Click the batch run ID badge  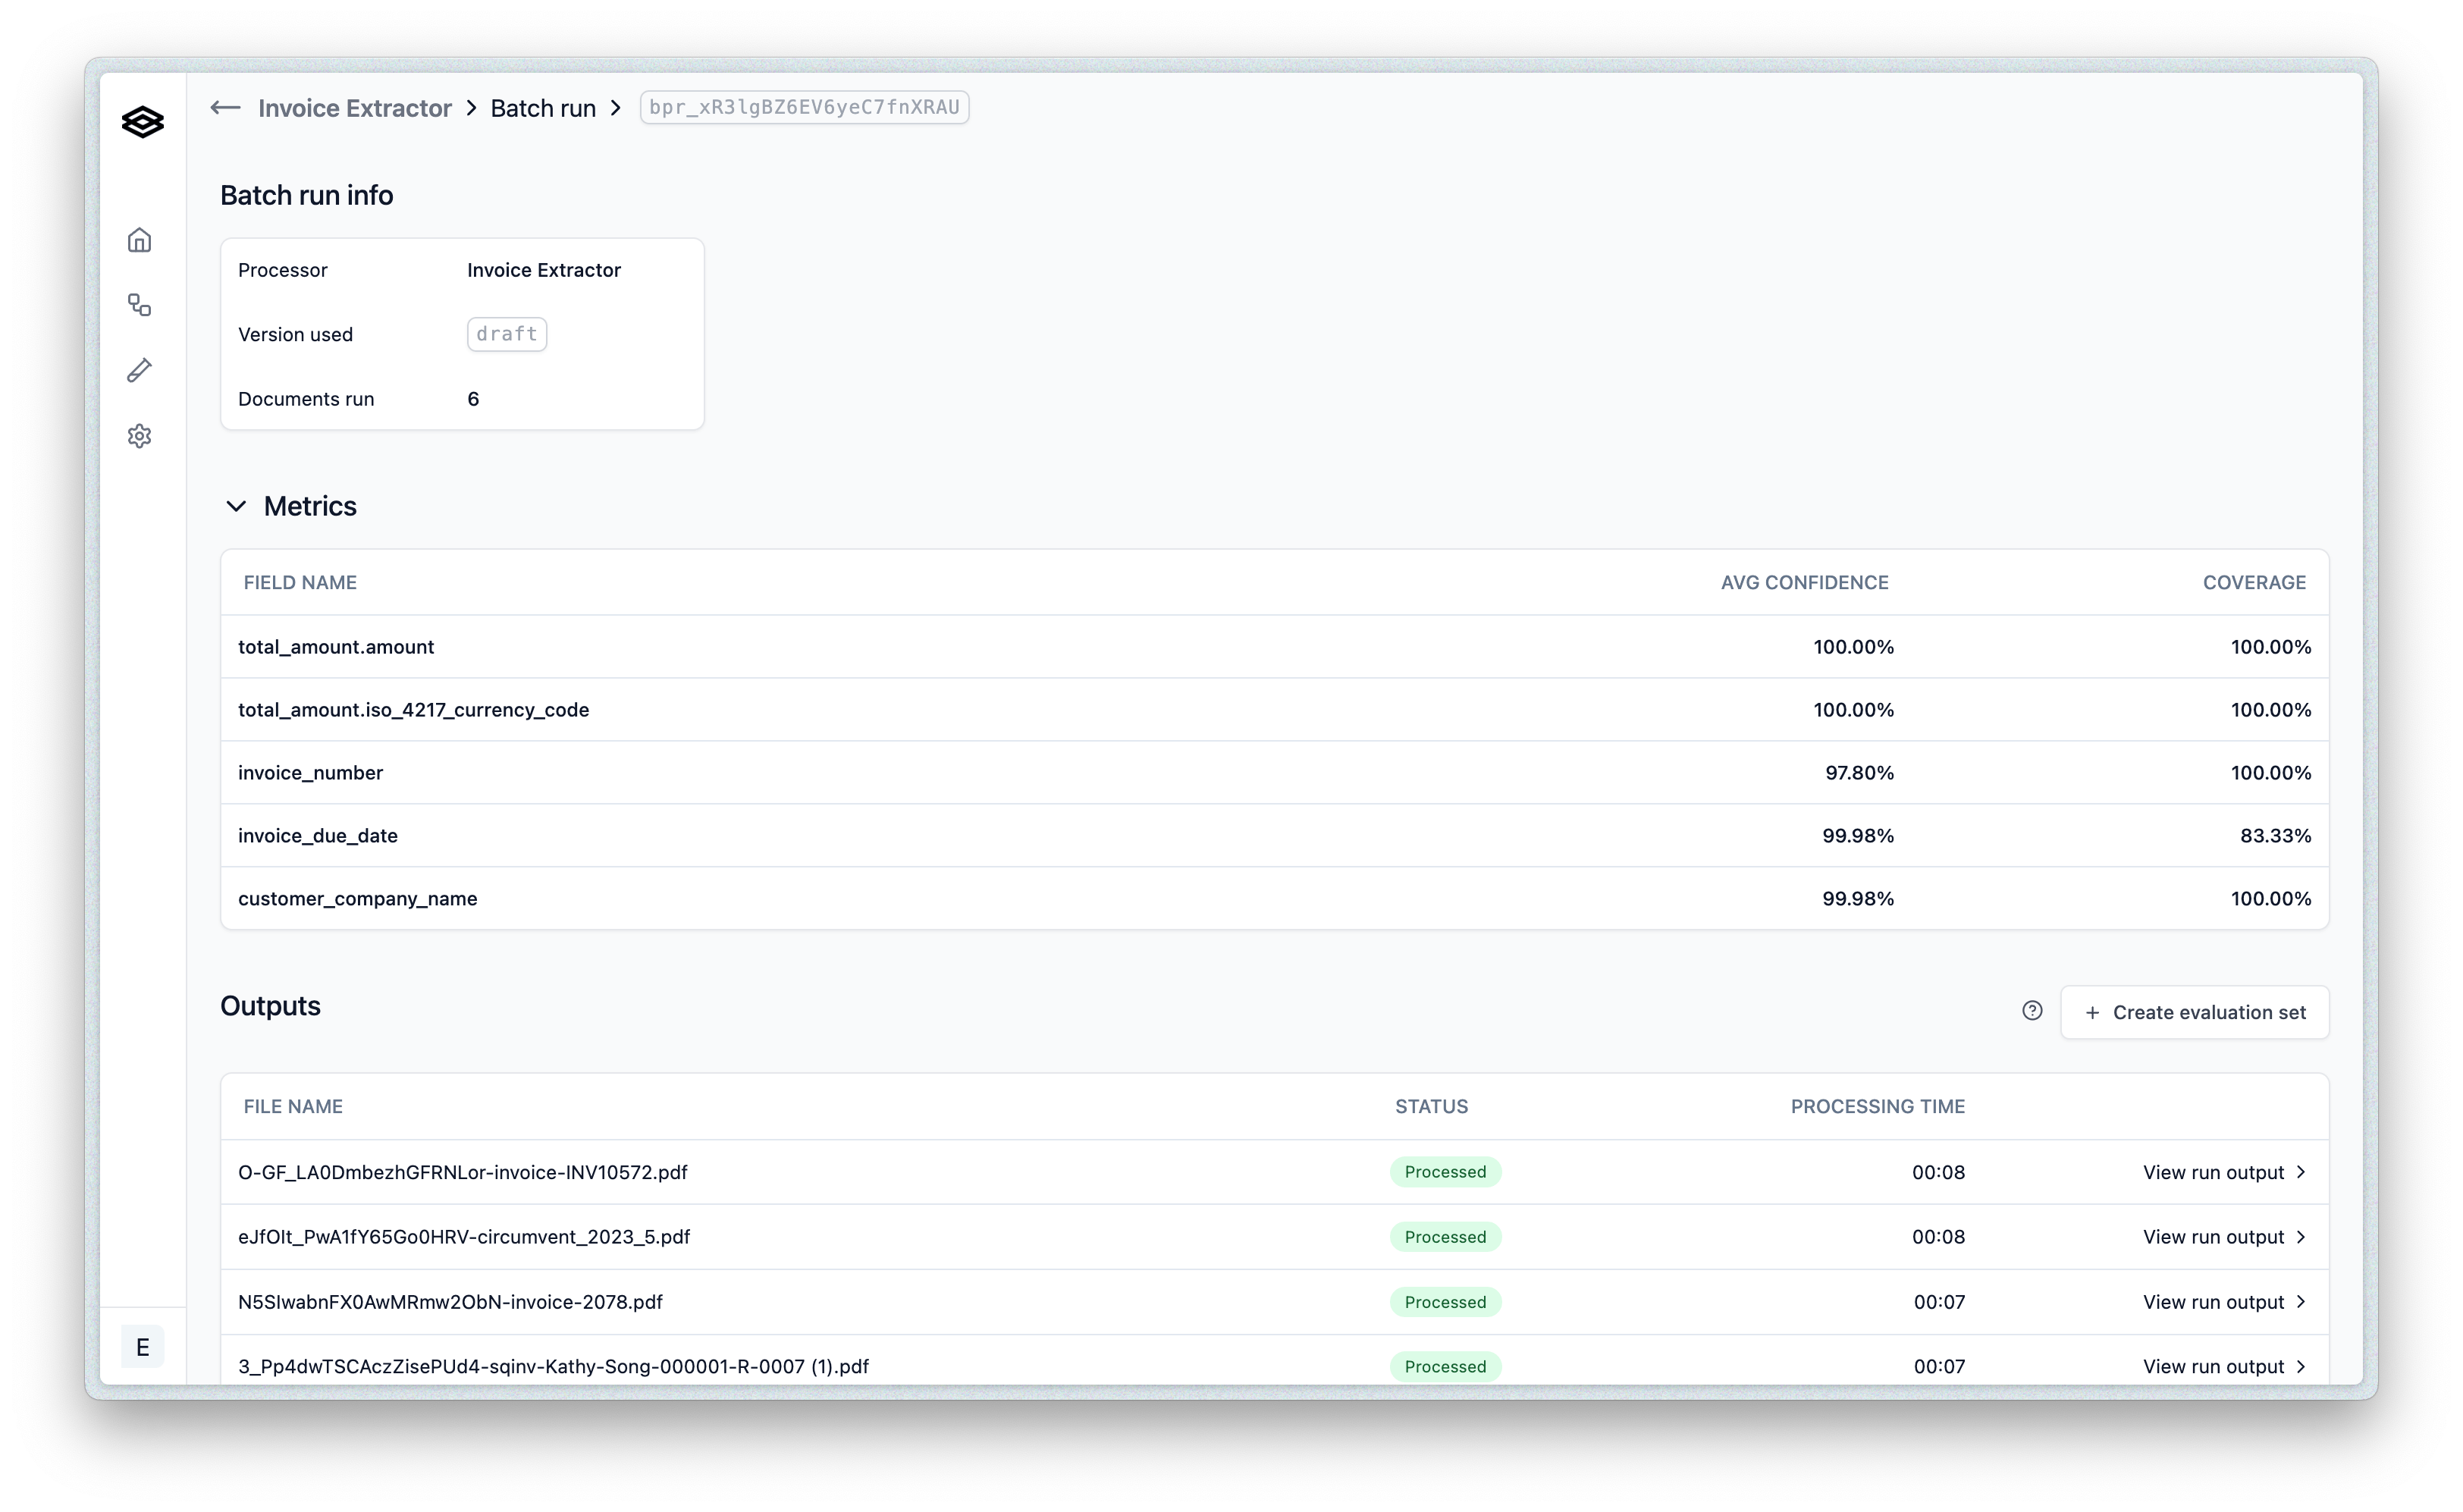tap(804, 107)
